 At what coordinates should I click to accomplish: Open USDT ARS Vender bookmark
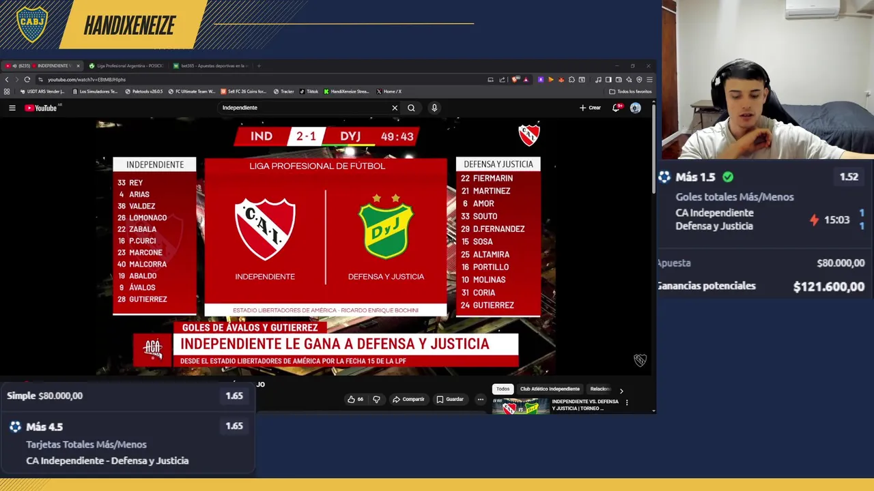(42, 91)
